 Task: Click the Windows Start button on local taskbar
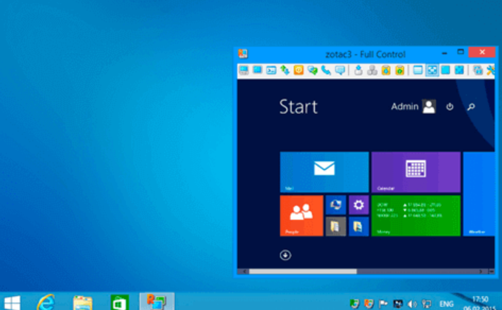tap(12, 303)
